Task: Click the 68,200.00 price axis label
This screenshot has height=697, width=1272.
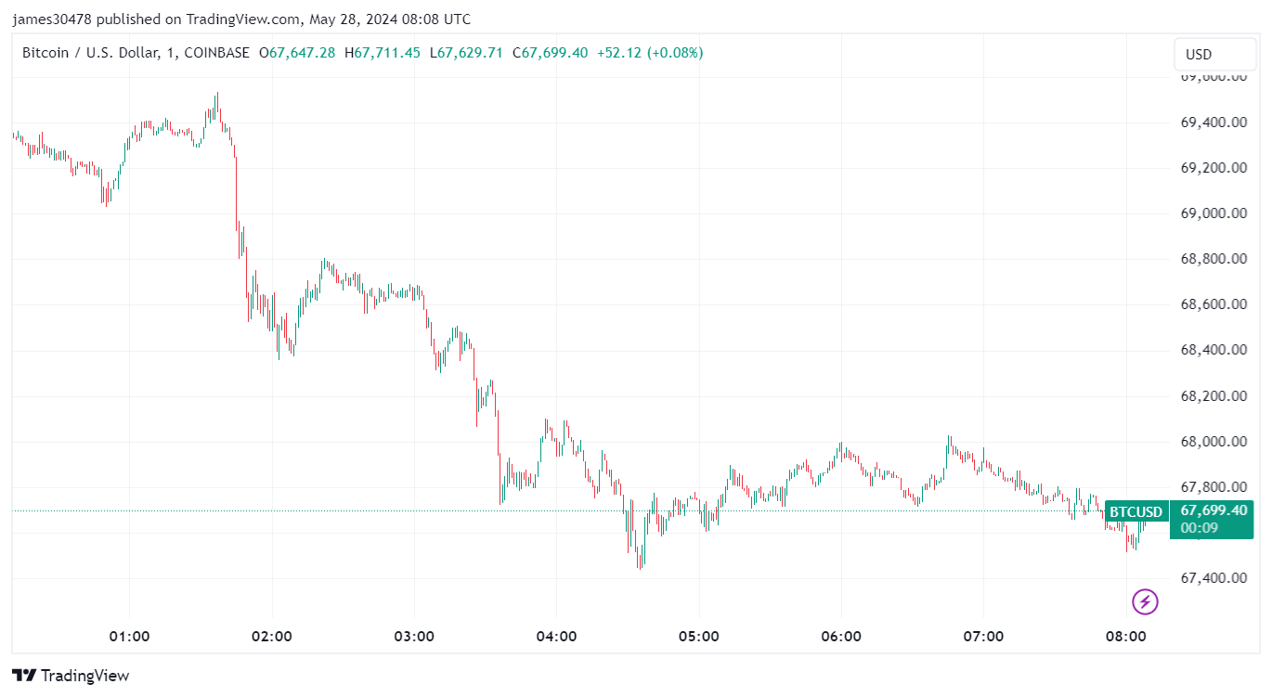Action: 1214,396
